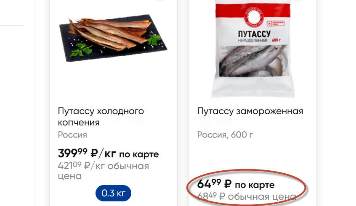The image size is (356, 206).
Task: Click the round red logo on the package
Action: 254,16
